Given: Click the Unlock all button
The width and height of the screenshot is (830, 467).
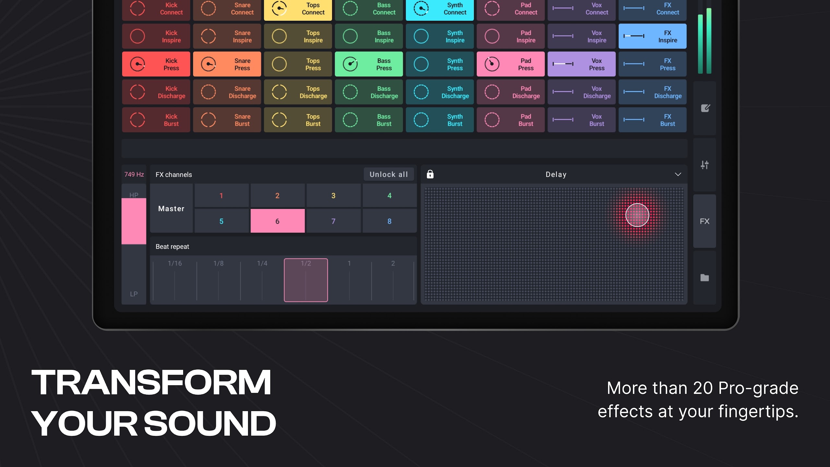Looking at the screenshot, I should [x=388, y=174].
